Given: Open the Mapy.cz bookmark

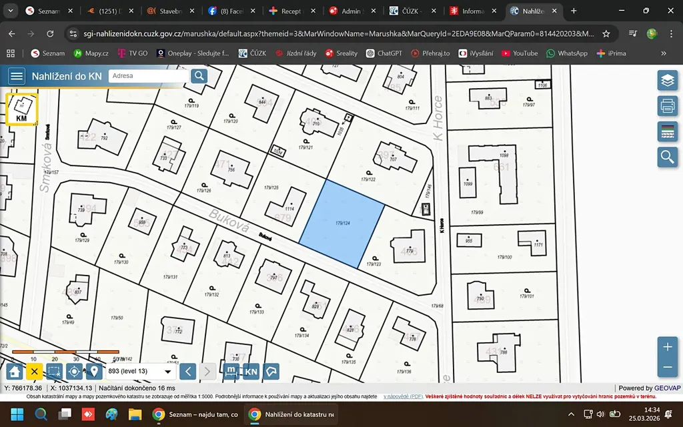Looking at the screenshot, I should click(91, 53).
